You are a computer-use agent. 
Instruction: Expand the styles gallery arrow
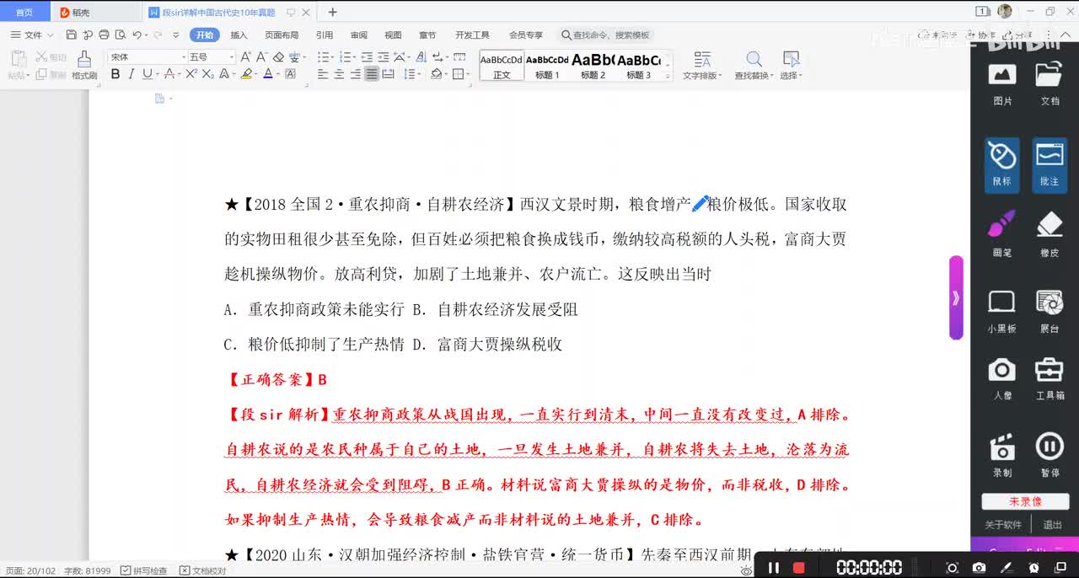click(x=668, y=76)
